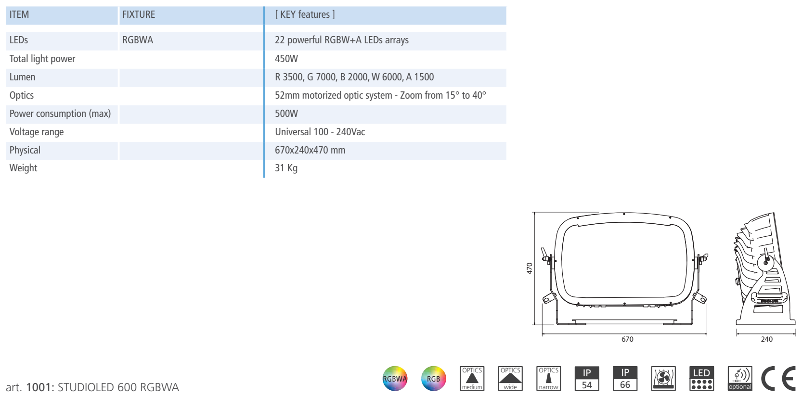Click 'Universal 100 - 240Vac' value
The width and height of the screenshot is (802, 396).
point(320,132)
